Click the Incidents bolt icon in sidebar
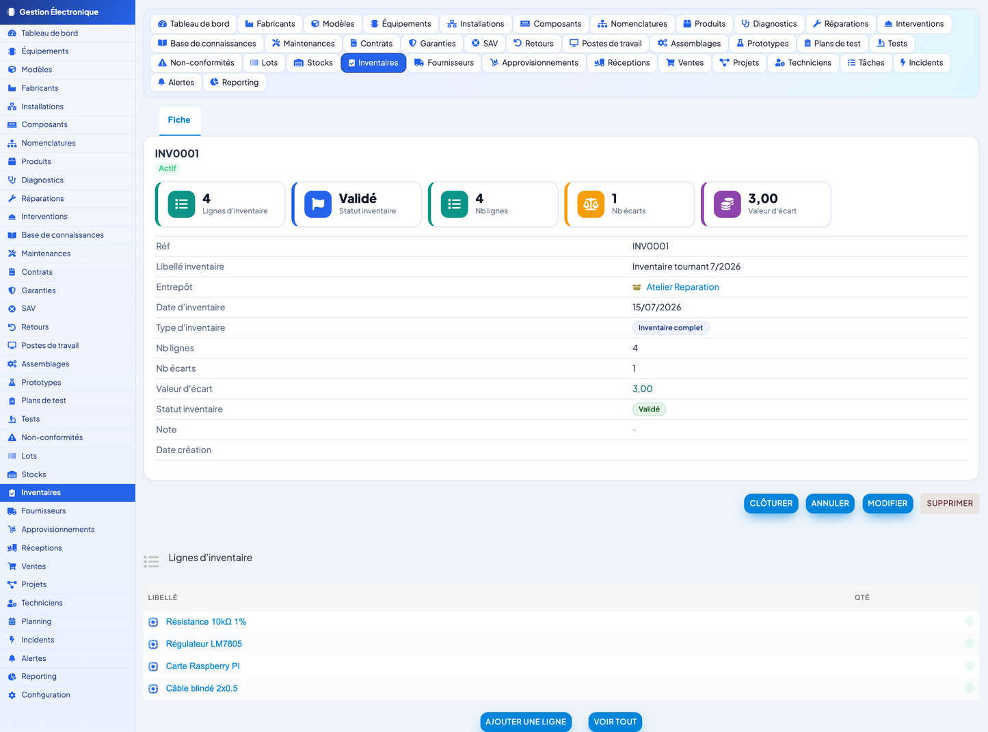The height and width of the screenshot is (732, 988). point(12,640)
